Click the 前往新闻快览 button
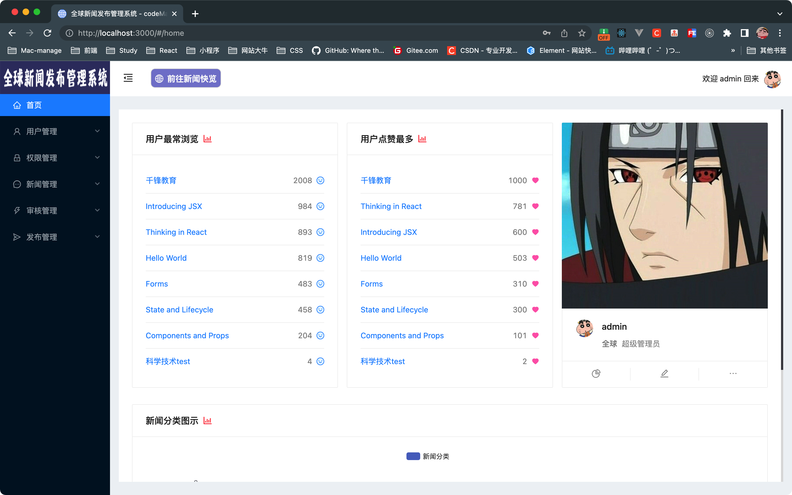 [x=186, y=78]
